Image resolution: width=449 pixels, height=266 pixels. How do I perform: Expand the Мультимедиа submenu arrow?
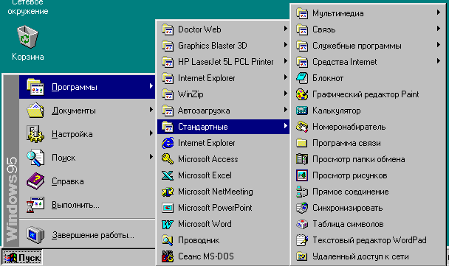tap(439, 13)
